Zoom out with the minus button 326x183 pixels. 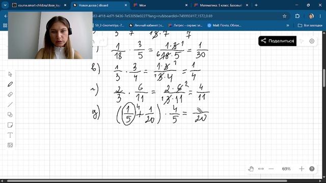(x=271, y=169)
